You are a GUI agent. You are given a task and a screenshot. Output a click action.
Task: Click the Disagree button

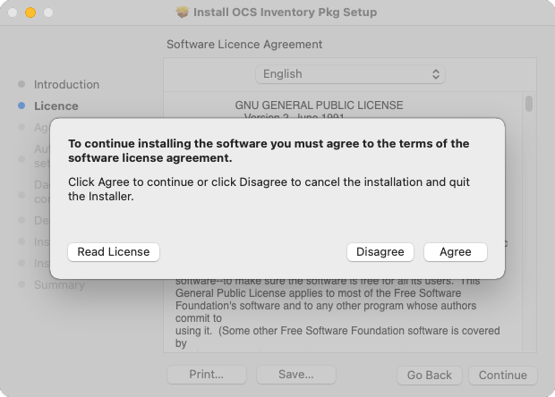tap(380, 252)
